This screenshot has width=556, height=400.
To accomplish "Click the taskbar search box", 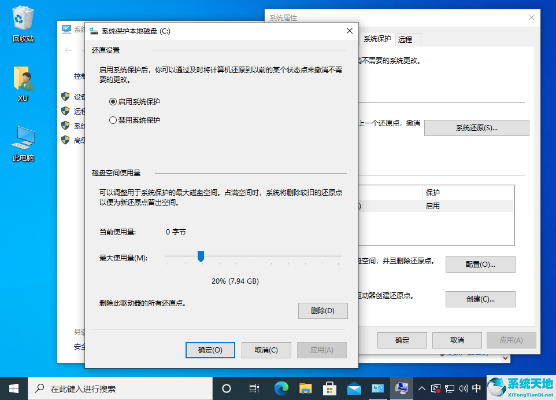I will point(120,388).
